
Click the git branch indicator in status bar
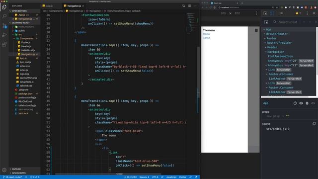click(x=12, y=177)
